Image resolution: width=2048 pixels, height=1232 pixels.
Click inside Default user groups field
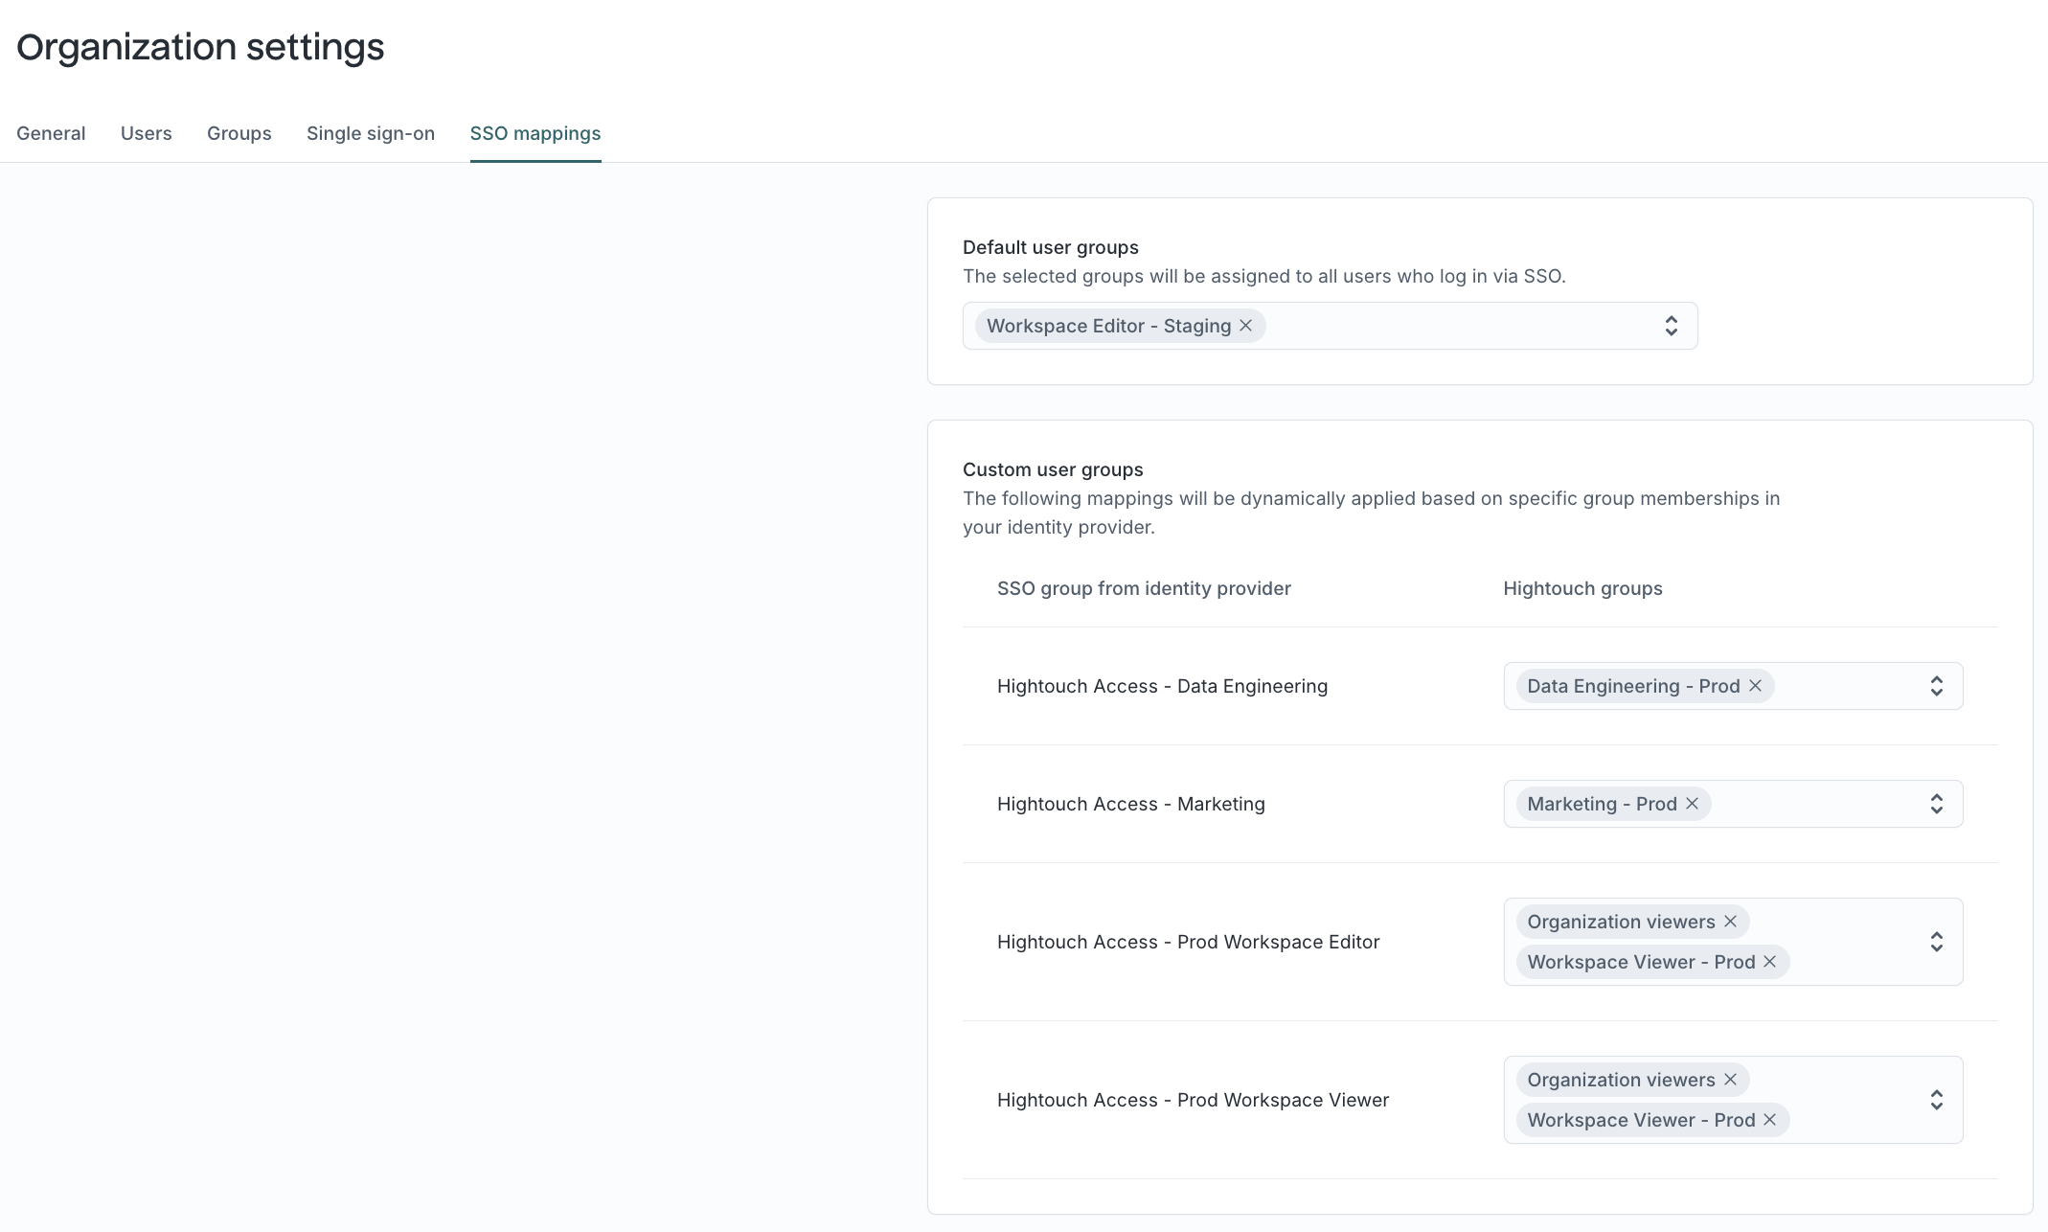[x=1456, y=326]
